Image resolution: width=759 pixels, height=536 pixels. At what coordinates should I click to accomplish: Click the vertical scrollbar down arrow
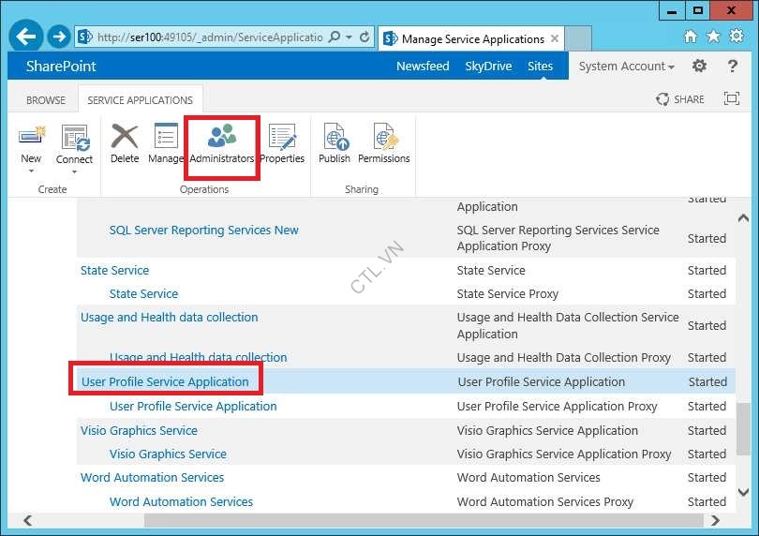[x=743, y=492]
